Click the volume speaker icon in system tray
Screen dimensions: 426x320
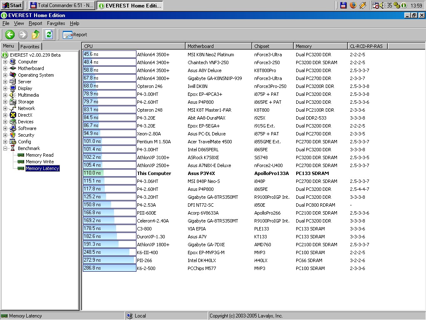coord(382,5)
